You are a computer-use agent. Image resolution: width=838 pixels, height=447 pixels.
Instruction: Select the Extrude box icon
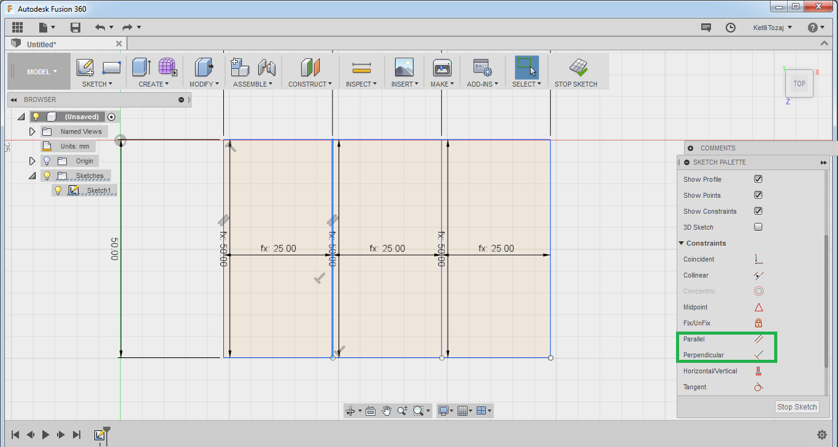(x=142, y=67)
